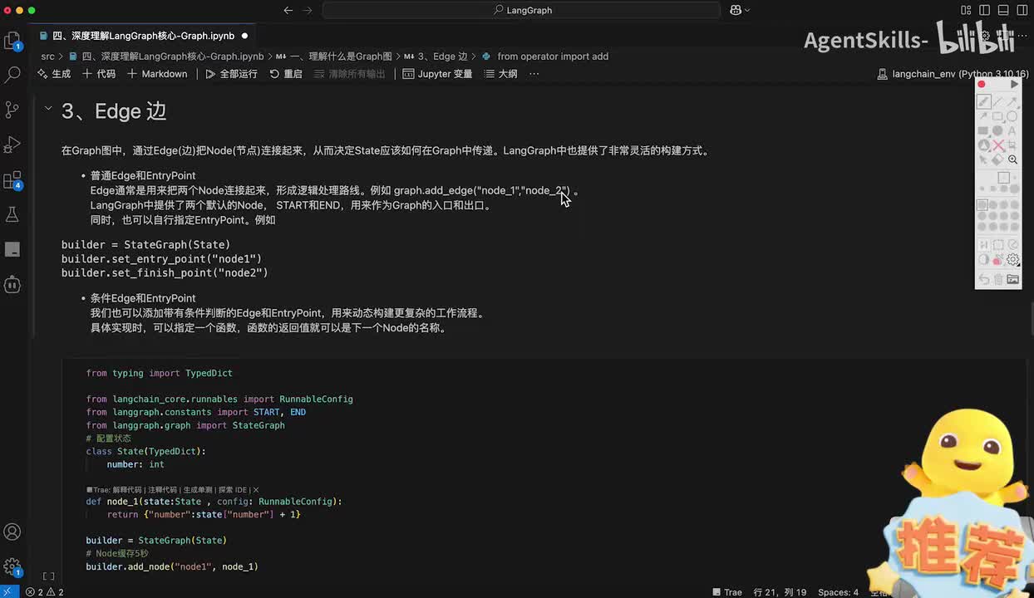The height and width of the screenshot is (598, 1034).
Task: Click the 'src' breadcrumb
Action: [x=47, y=56]
